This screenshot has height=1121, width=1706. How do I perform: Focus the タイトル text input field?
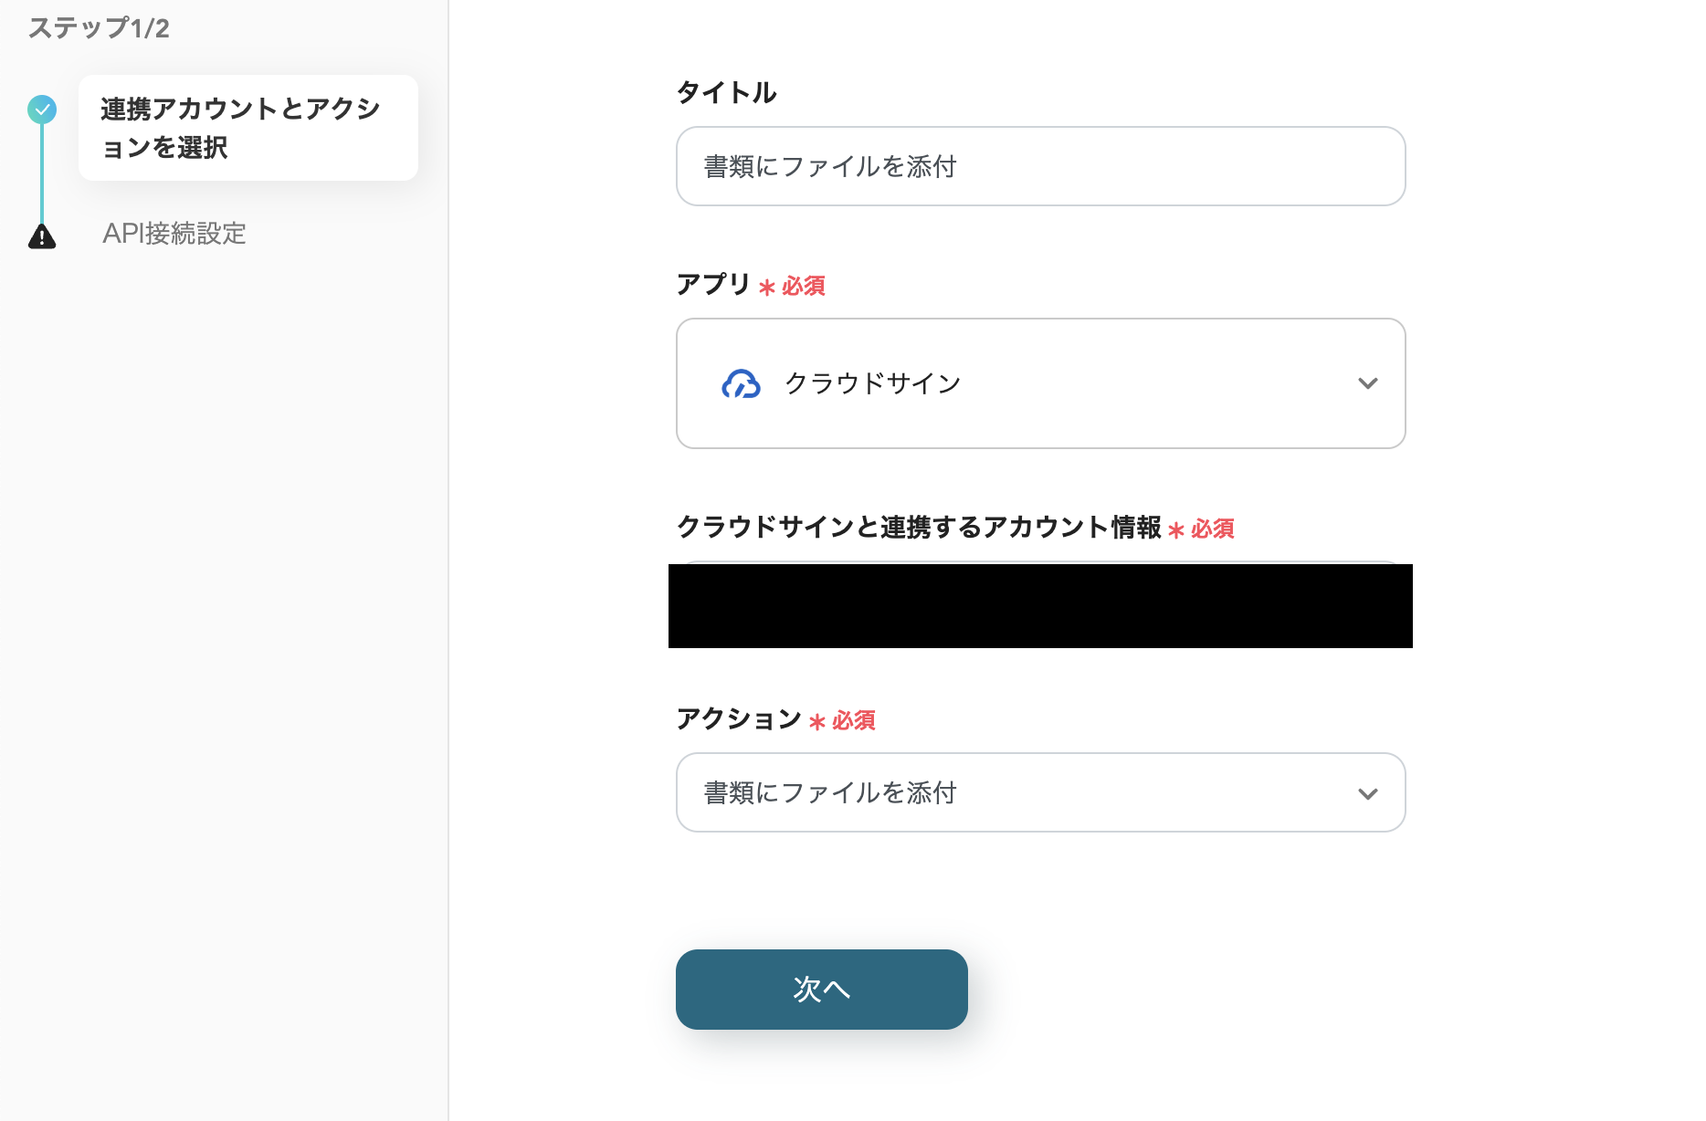1039,166
